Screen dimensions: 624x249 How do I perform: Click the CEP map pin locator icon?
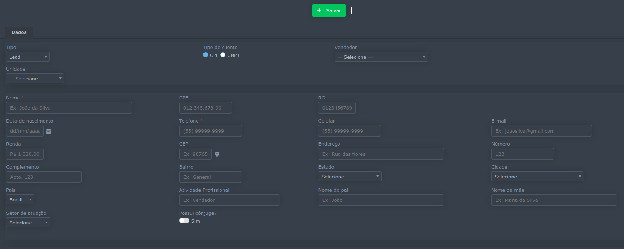217,154
